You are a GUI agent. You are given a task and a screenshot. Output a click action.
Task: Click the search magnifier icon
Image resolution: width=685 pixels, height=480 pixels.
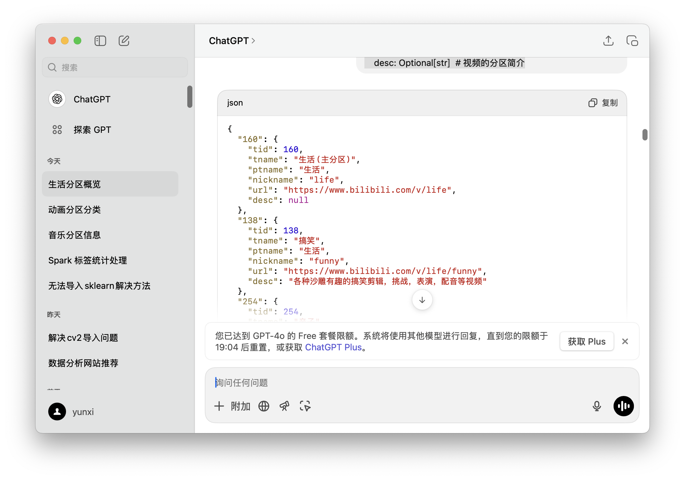coord(52,67)
